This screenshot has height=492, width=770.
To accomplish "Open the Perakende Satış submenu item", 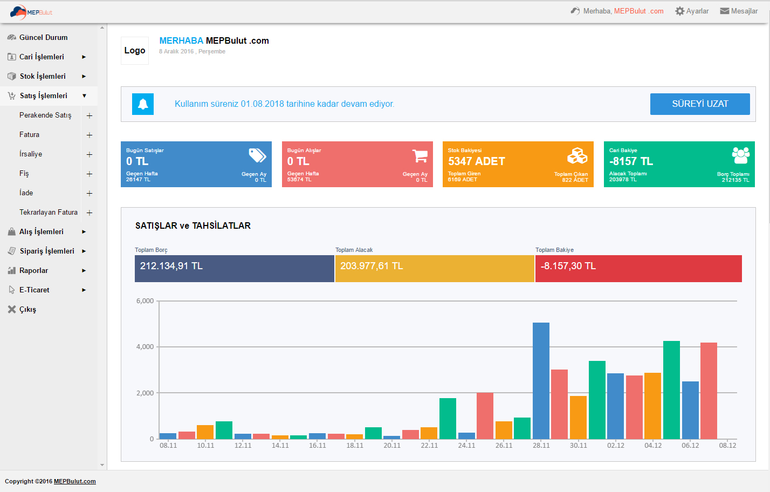I will [45, 115].
